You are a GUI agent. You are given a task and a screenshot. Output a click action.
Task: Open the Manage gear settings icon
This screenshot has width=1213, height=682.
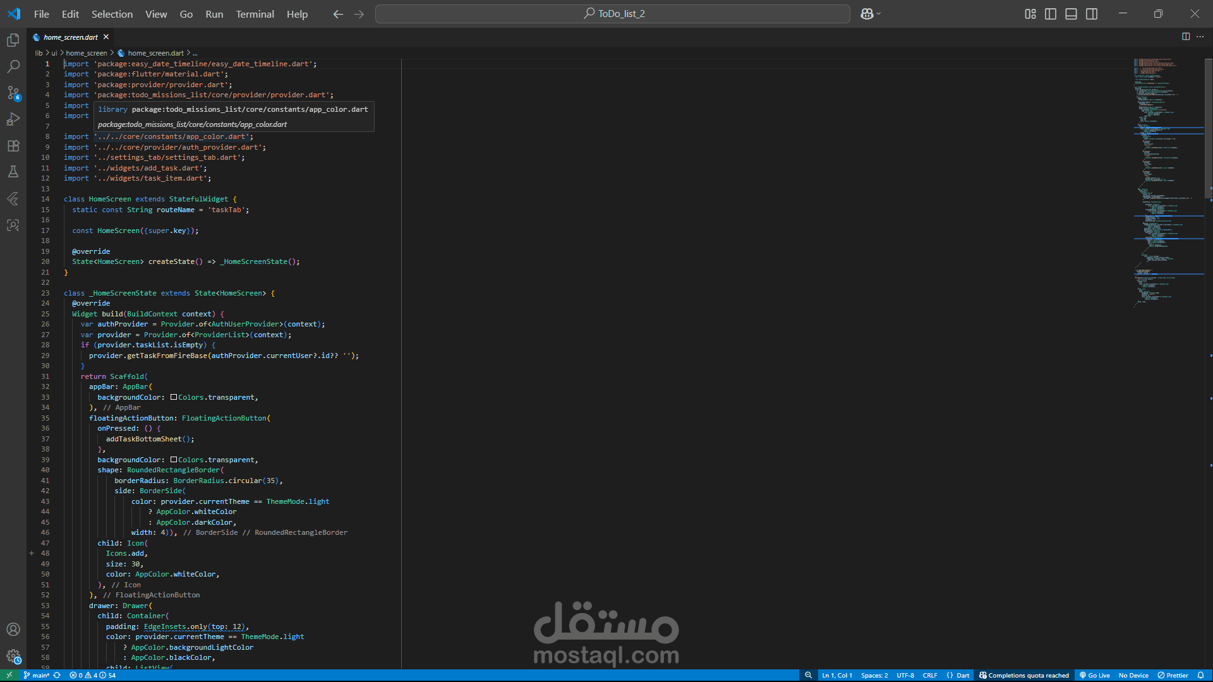[x=13, y=656]
